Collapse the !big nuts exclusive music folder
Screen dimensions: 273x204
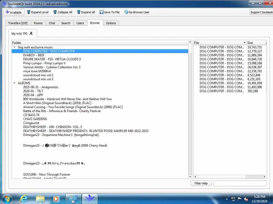click(x=14, y=47)
